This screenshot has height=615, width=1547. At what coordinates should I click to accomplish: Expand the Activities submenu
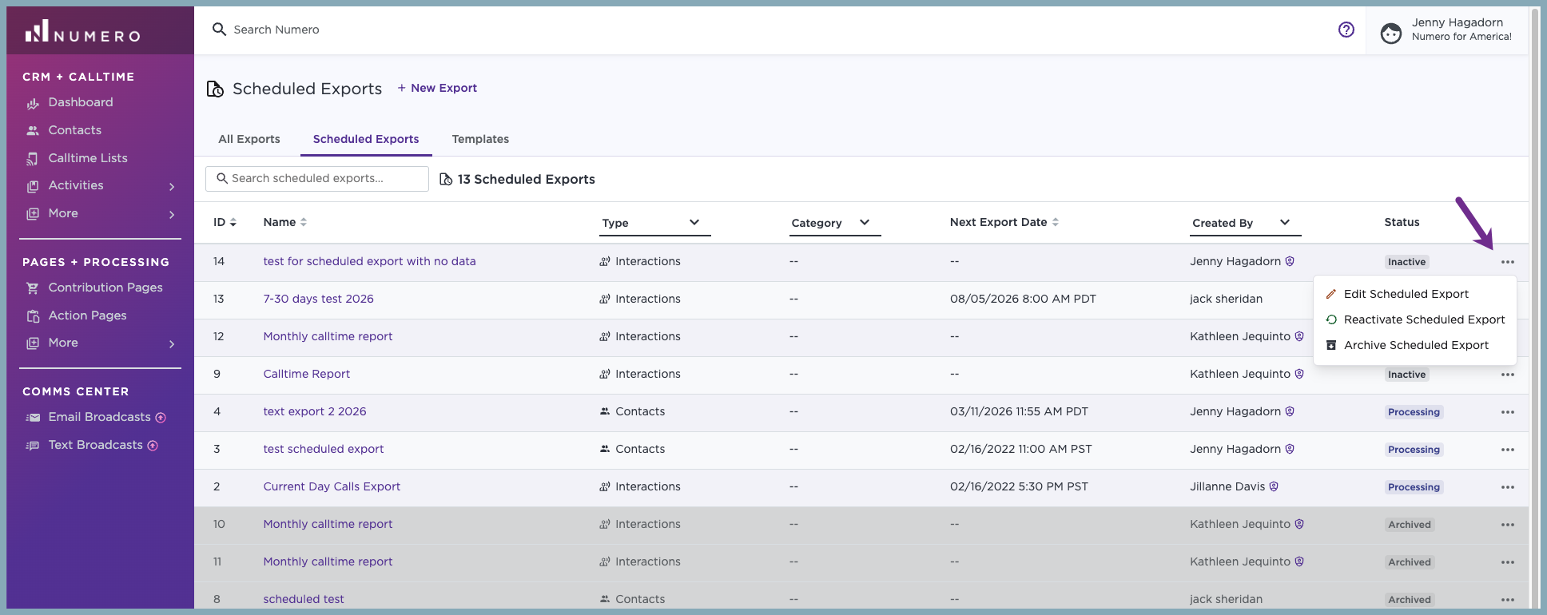tap(172, 187)
